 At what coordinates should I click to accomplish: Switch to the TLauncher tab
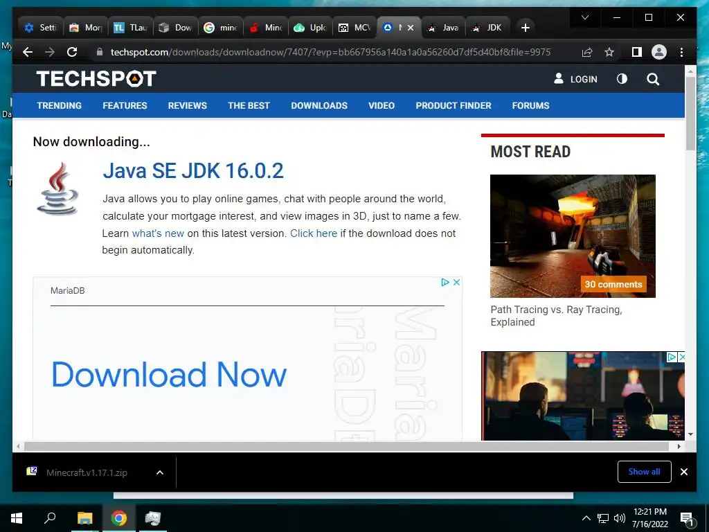pyautogui.click(x=130, y=28)
